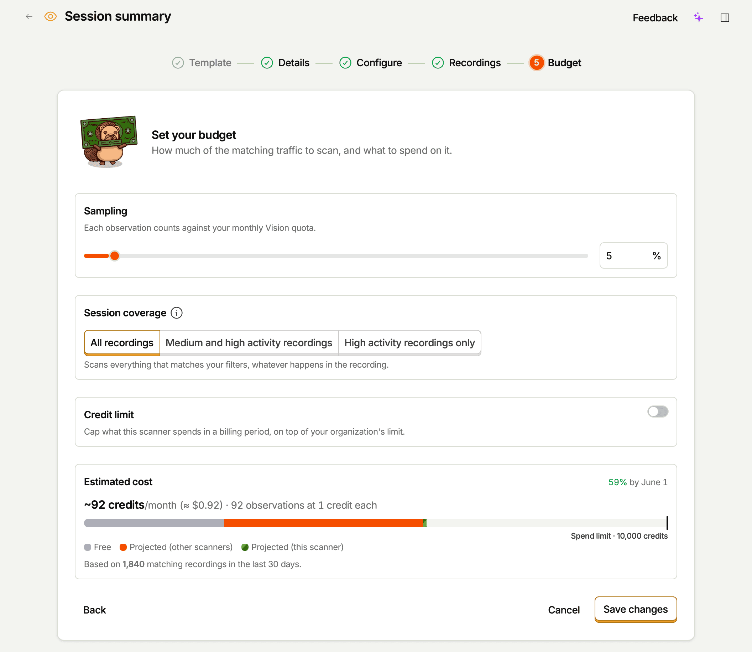
Task: Click 'How much of the matching traffic' subtitle
Action: pos(302,150)
